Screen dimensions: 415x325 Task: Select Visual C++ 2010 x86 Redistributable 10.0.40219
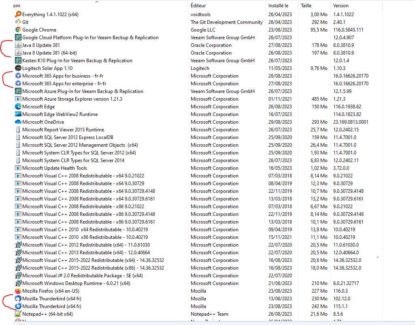coord(85,237)
